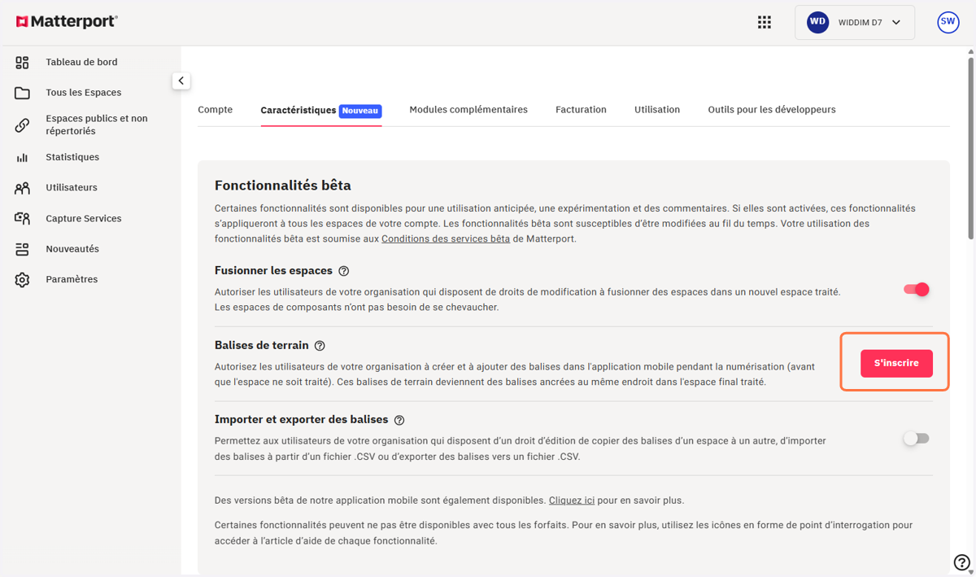This screenshot has width=976, height=577.
Task: Click help icon next to Balises de terrain
Action: click(320, 346)
